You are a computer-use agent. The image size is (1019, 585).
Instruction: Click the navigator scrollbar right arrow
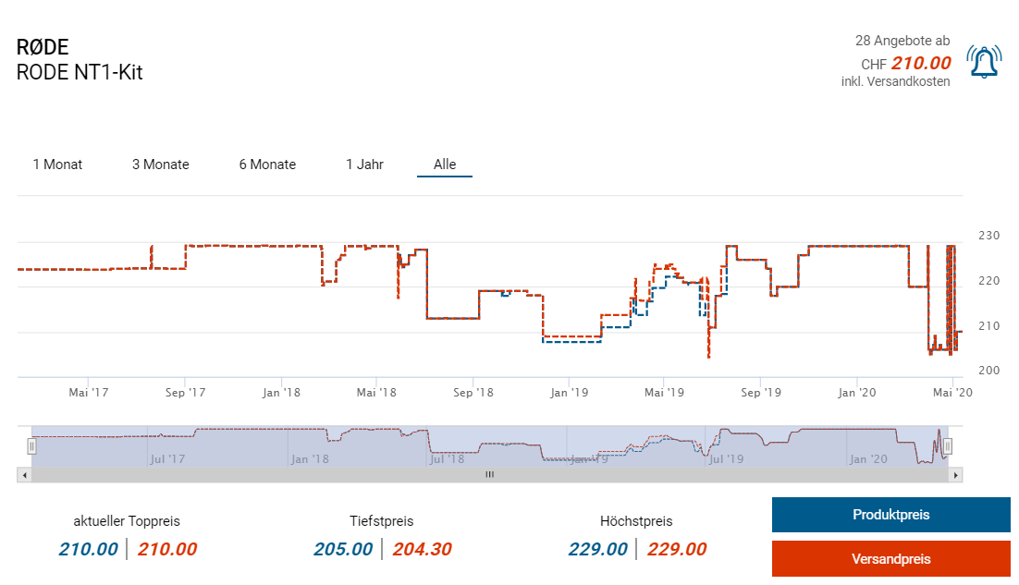tap(957, 474)
